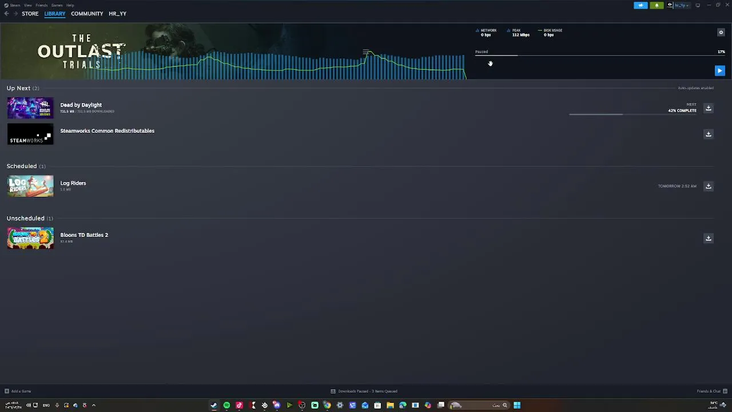Open download settings gear icon
Image resolution: width=732 pixels, height=412 pixels.
click(721, 33)
